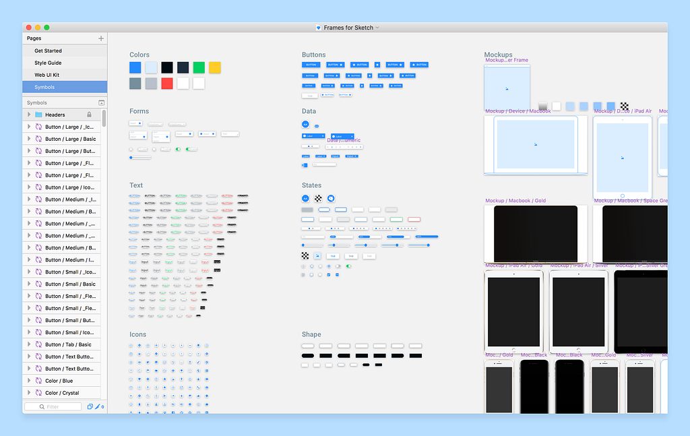
Task: Select the AA avatar in Data section
Action: (x=305, y=125)
